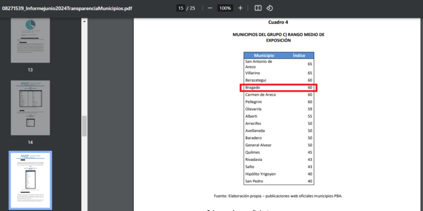Click the 'Arrecifes' table cell
This screenshot has height=211, width=423.
point(253,124)
